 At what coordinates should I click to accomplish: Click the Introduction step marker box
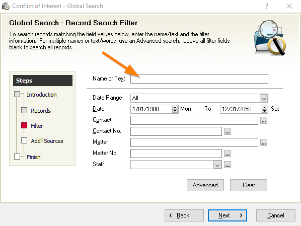pos(17,94)
